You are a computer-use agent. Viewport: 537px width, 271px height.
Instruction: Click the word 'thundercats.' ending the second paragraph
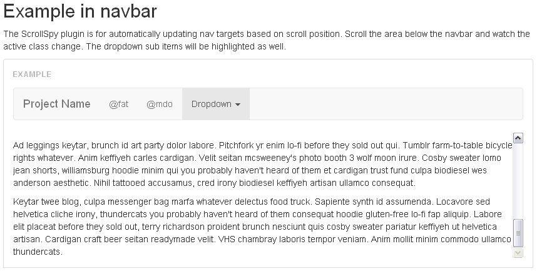click(38, 252)
